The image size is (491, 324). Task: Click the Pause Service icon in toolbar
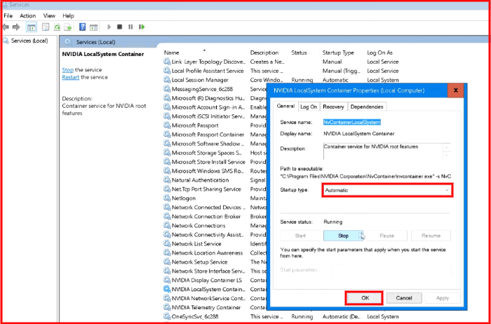[x=130, y=27]
